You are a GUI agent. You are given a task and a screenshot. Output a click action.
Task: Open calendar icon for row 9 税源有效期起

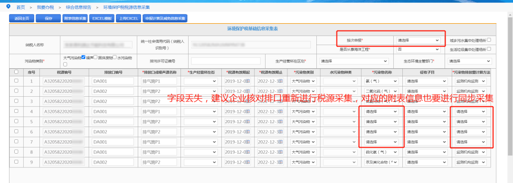click(248, 162)
